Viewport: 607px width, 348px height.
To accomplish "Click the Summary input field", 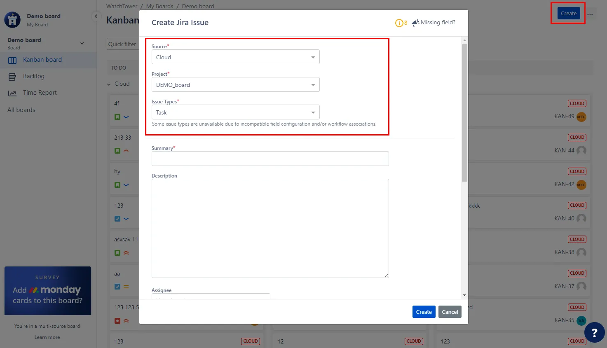I will pos(270,159).
